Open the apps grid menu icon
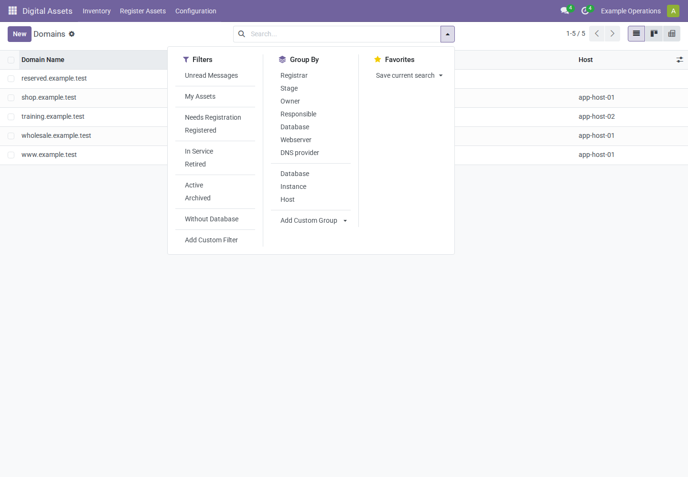 [12, 10]
